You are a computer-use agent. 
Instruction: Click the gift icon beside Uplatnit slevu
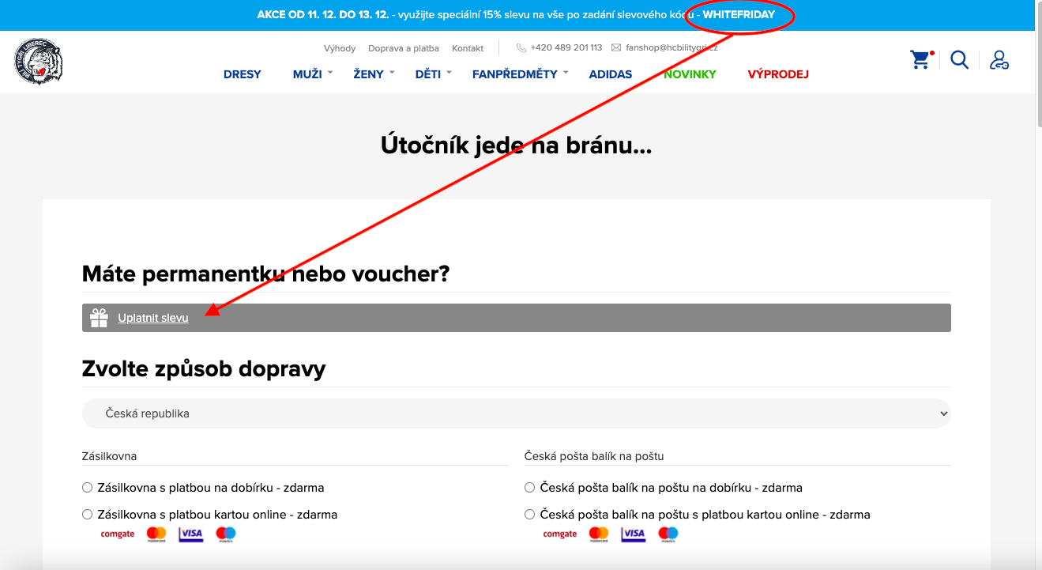coord(99,318)
